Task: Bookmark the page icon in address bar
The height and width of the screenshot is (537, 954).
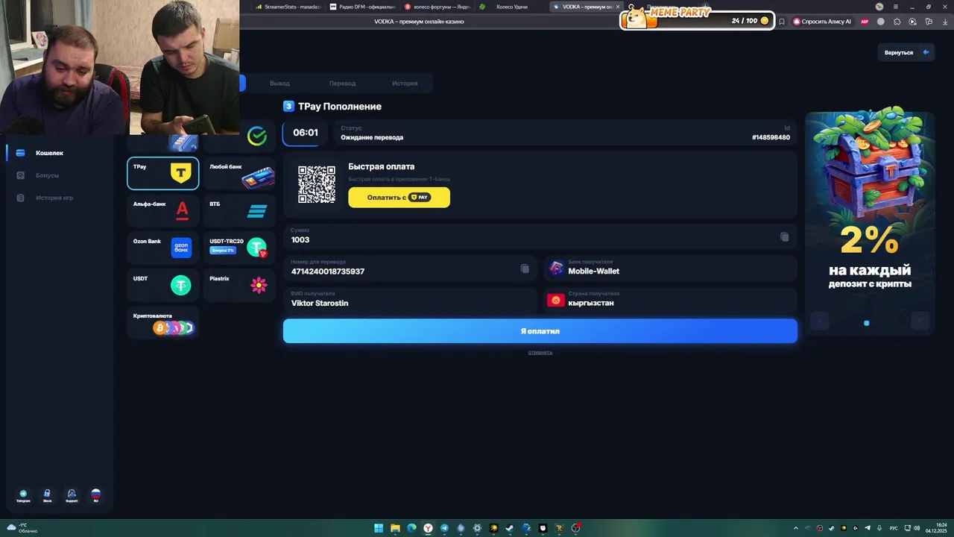Action: [x=782, y=22]
